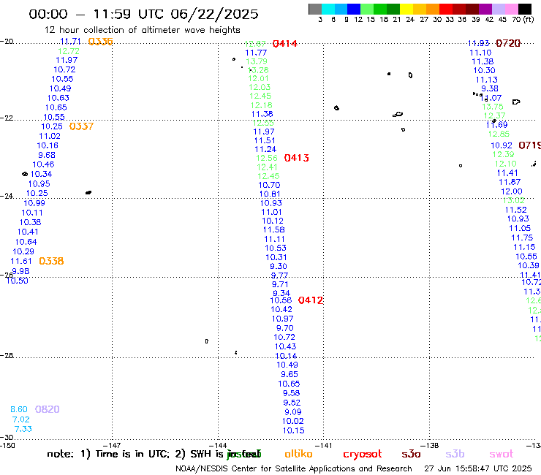
Task: Select wave height reading 11.02
Action: (x=50, y=136)
